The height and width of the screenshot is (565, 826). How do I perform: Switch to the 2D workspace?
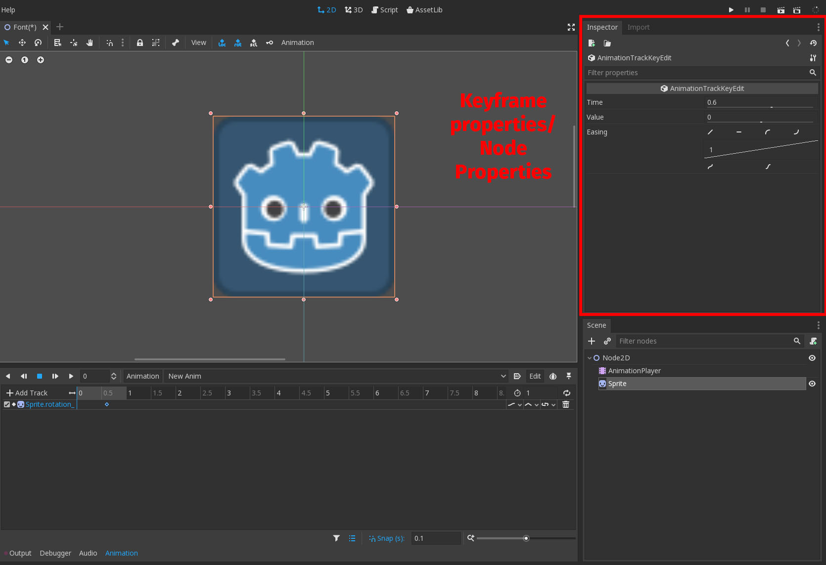tap(326, 10)
